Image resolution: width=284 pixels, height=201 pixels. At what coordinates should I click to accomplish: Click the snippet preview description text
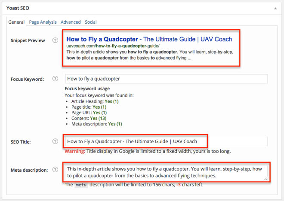tap(150, 55)
